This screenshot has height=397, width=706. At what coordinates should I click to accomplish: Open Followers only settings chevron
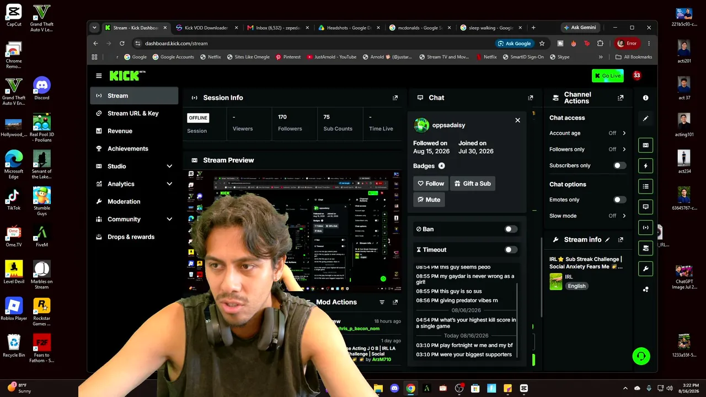[624, 149]
